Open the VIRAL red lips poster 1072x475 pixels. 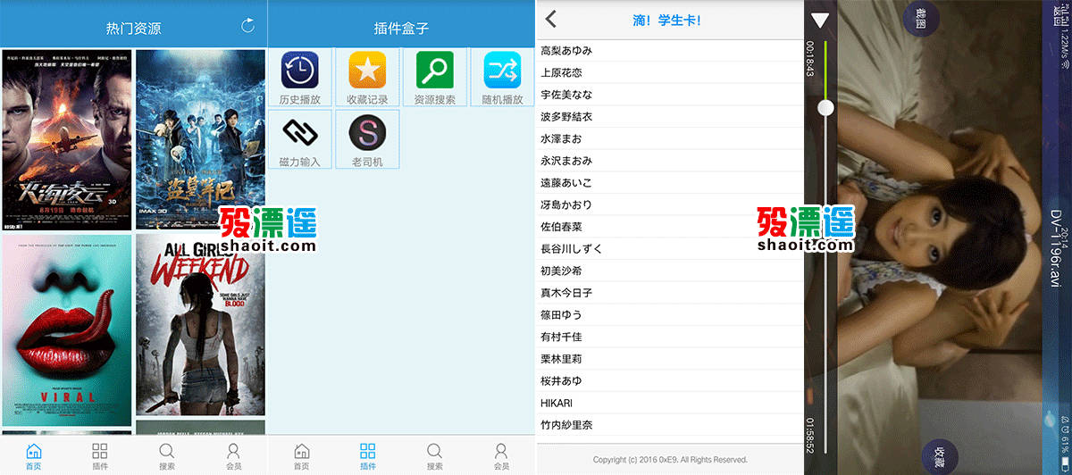coord(67,330)
